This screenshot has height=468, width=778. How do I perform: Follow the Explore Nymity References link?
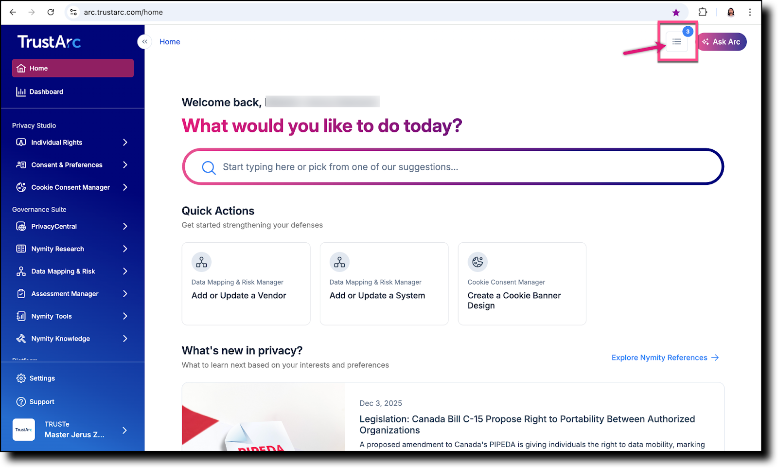click(x=665, y=358)
